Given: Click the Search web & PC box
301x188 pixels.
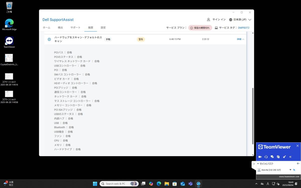Looking at the screenshot, I should click(119, 184).
